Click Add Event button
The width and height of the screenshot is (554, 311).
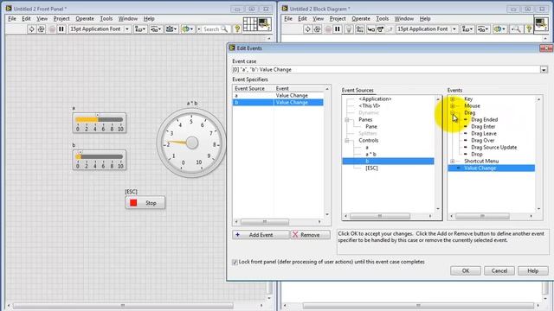261,235
